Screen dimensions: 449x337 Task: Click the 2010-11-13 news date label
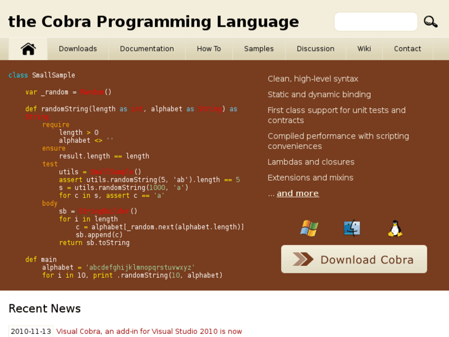pyautogui.click(x=31, y=331)
